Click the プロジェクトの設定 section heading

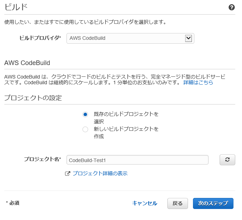click(x=33, y=98)
